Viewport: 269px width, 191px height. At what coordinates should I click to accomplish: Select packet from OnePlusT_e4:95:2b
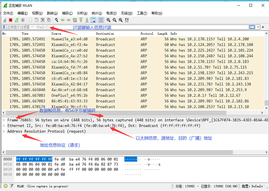[133, 95]
